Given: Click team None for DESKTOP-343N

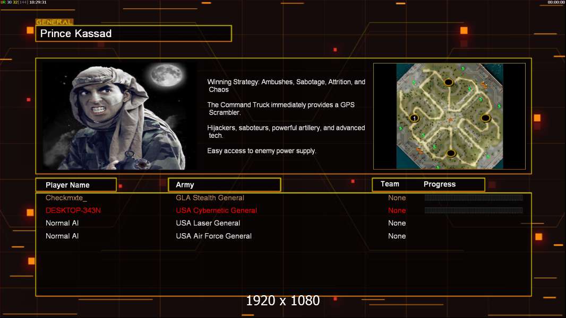Looking at the screenshot, I should [397, 210].
